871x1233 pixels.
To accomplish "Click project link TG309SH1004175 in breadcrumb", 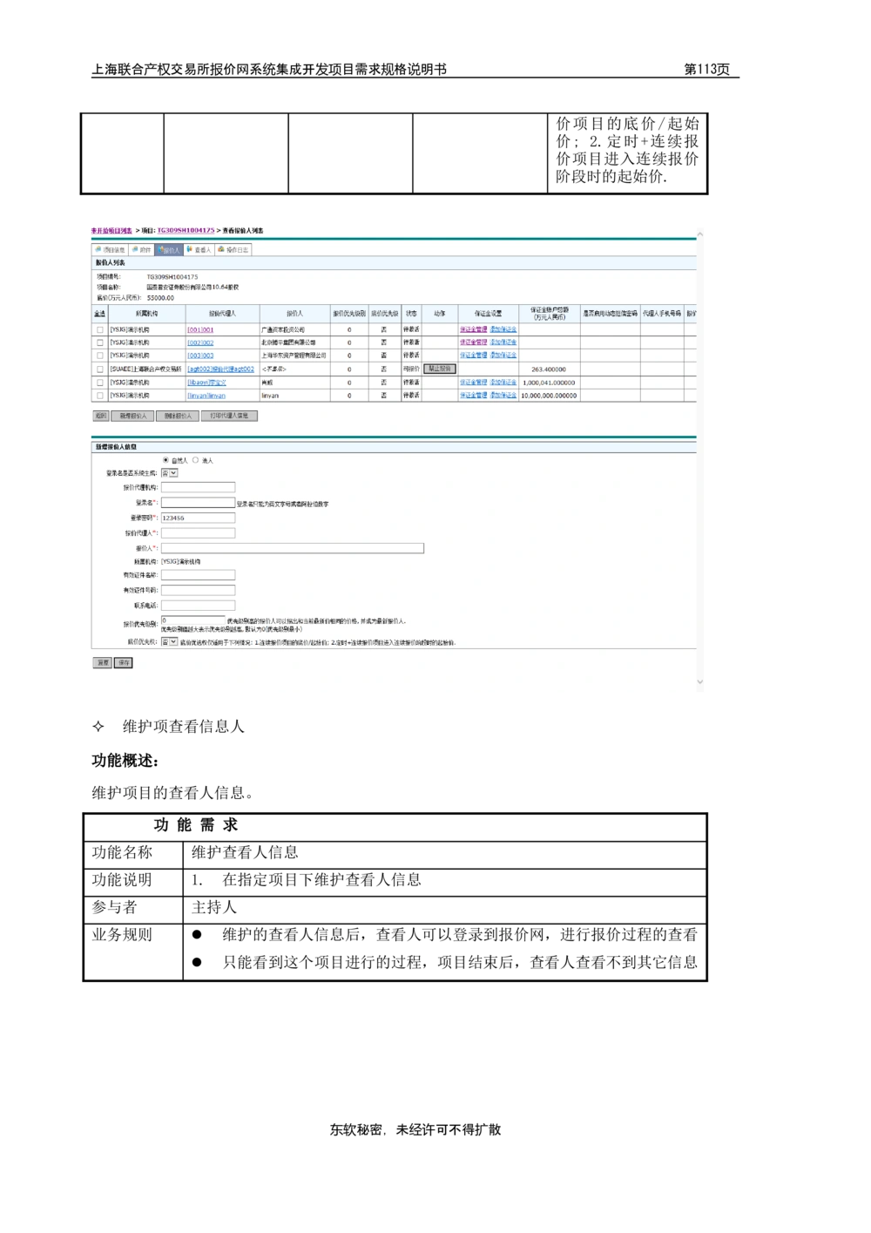I will tap(186, 231).
